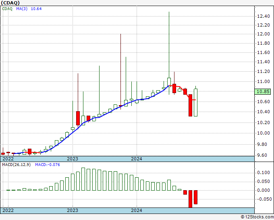The height and width of the screenshot is (220, 274).
Task: Click the 2024 marker on MACD timeline
Action: click(137, 210)
